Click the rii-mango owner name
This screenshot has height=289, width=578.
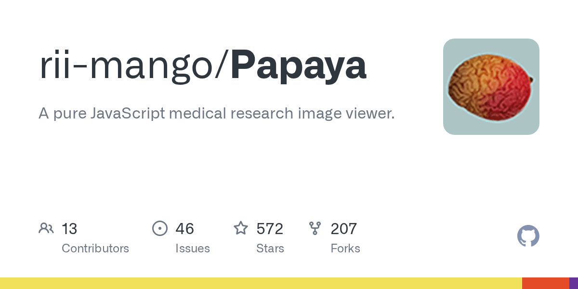coord(128,66)
